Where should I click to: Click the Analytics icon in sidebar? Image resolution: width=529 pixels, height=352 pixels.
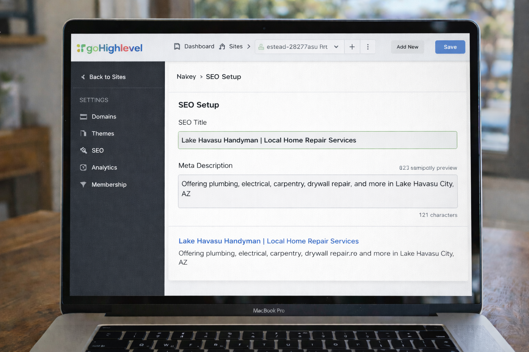point(83,167)
